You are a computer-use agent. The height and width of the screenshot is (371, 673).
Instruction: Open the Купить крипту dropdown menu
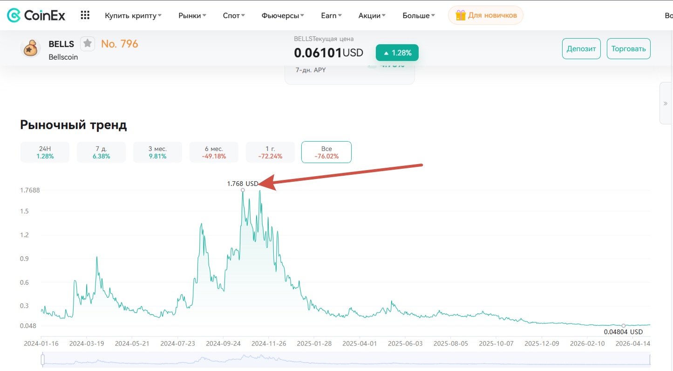coord(133,15)
